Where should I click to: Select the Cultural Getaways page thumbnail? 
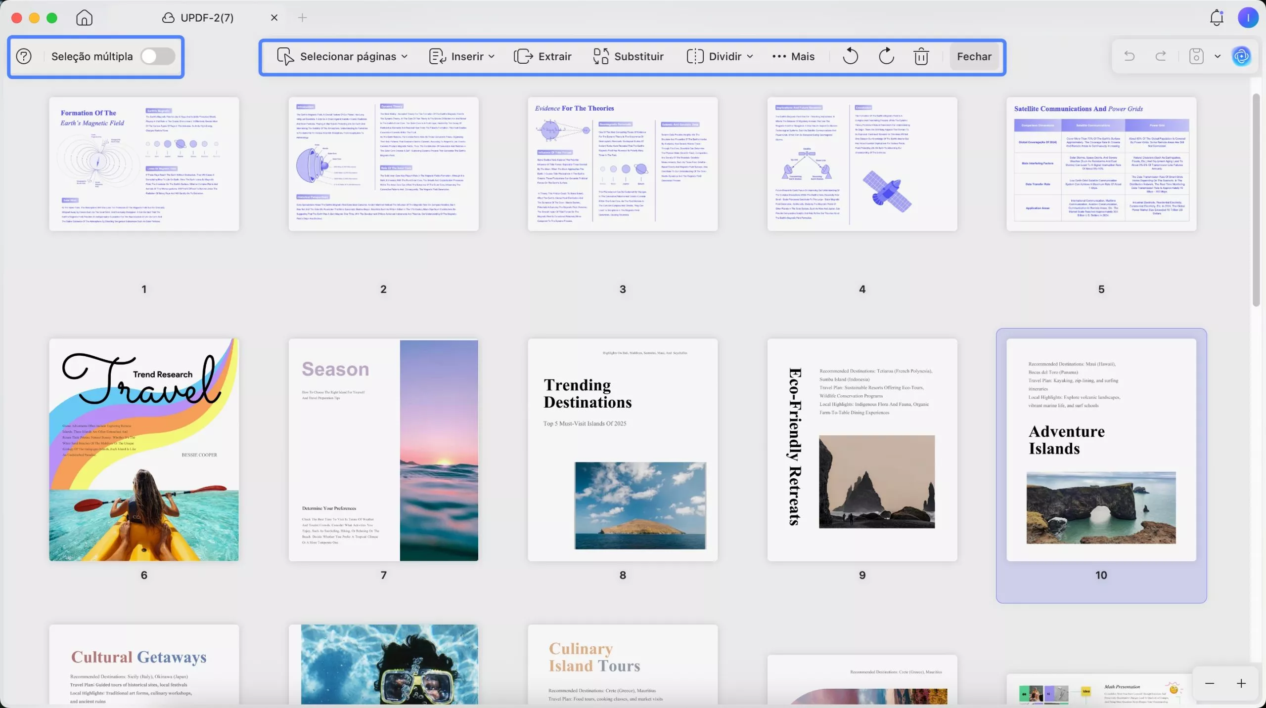point(144,665)
